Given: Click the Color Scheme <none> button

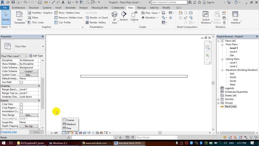Looking at the screenshot, I should point(29,71).
